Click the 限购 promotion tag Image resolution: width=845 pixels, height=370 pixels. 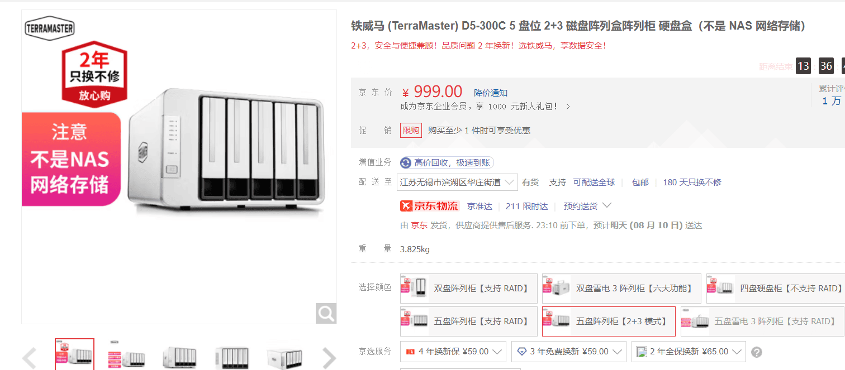pyautogui.click(x=411, y=130)
